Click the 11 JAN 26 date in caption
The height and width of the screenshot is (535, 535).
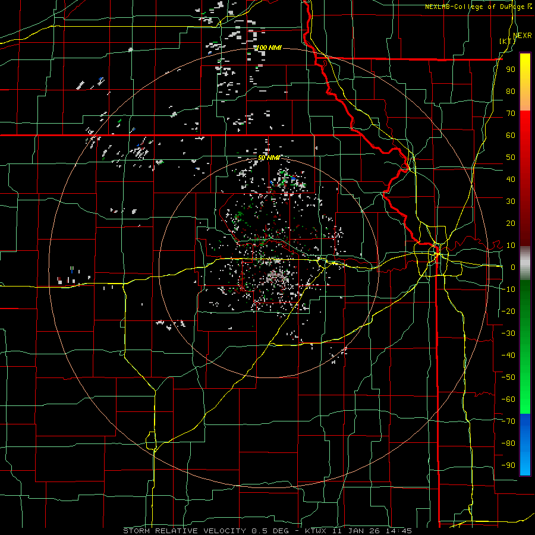356,531
